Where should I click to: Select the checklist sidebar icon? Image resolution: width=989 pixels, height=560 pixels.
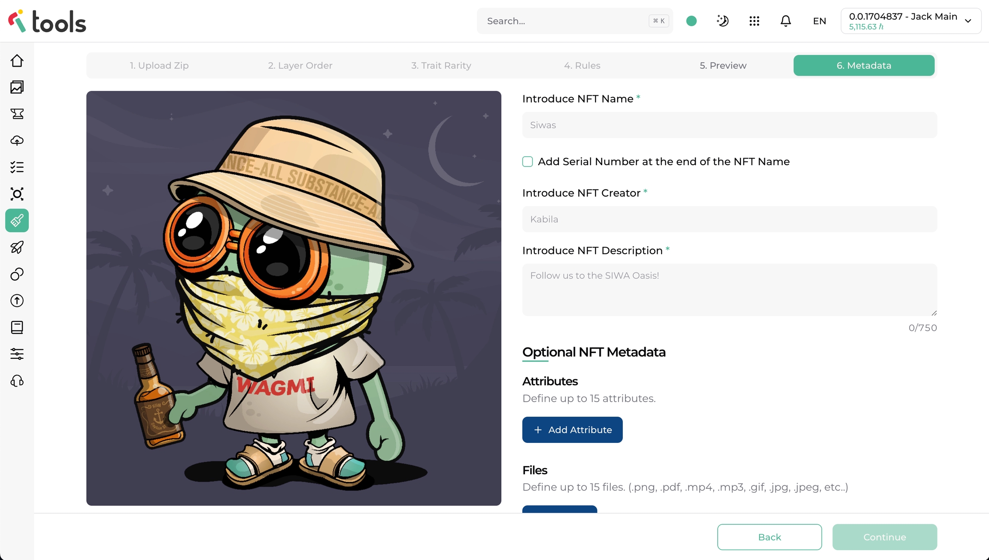(17, 167)
